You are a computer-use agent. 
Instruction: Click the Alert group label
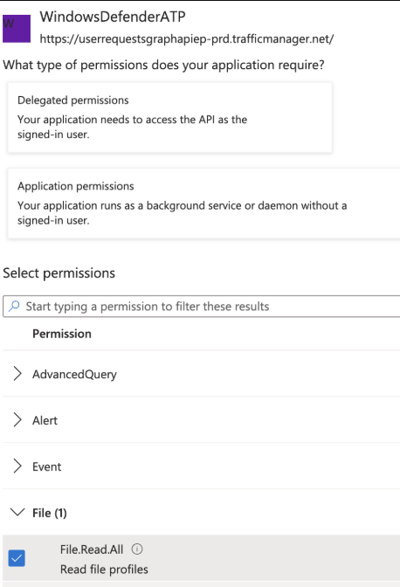pyautogui.click(x=45, y=420)
